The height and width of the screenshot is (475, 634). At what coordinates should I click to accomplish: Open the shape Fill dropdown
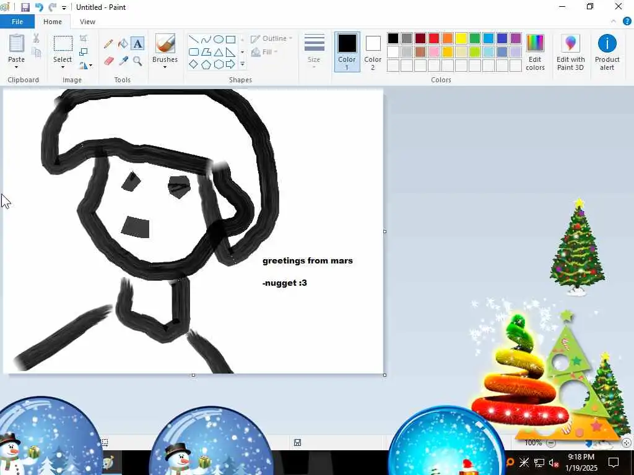264,52
